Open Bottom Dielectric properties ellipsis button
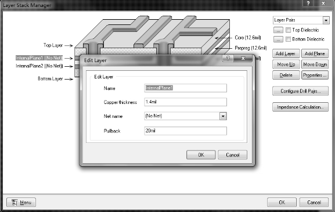Screen dimensions: 335x212 click(x=278, y=39)
